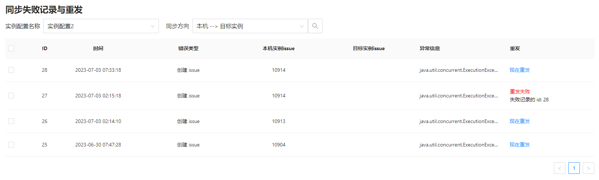Click issue number 10913 cell

tap(278, 121)
